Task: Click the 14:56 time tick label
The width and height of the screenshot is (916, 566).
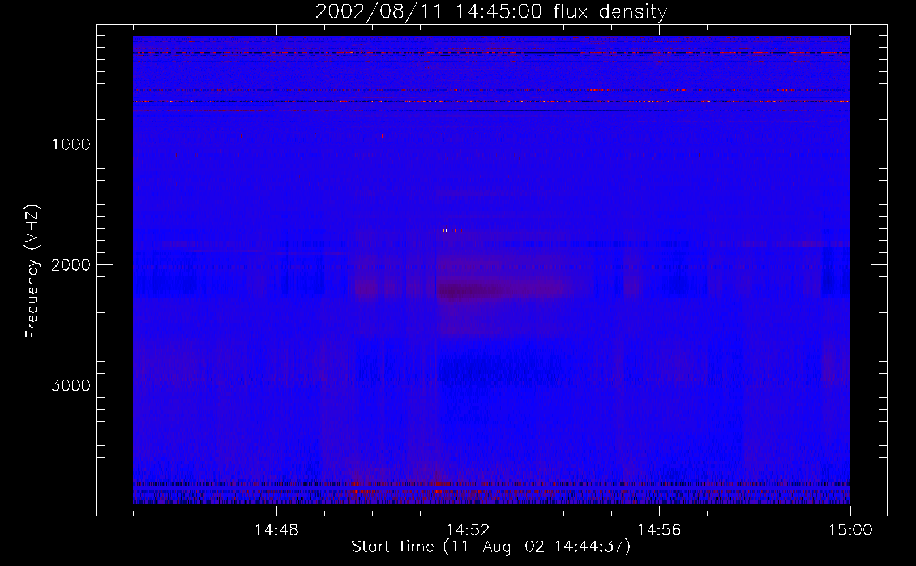Action: pyautogui.click(x=659, y=530)
